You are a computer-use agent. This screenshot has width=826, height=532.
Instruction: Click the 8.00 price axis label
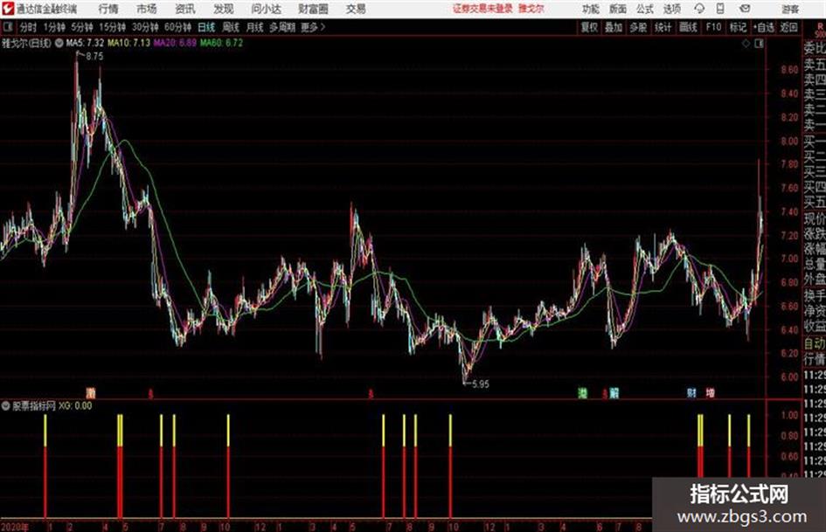[789, 141]
